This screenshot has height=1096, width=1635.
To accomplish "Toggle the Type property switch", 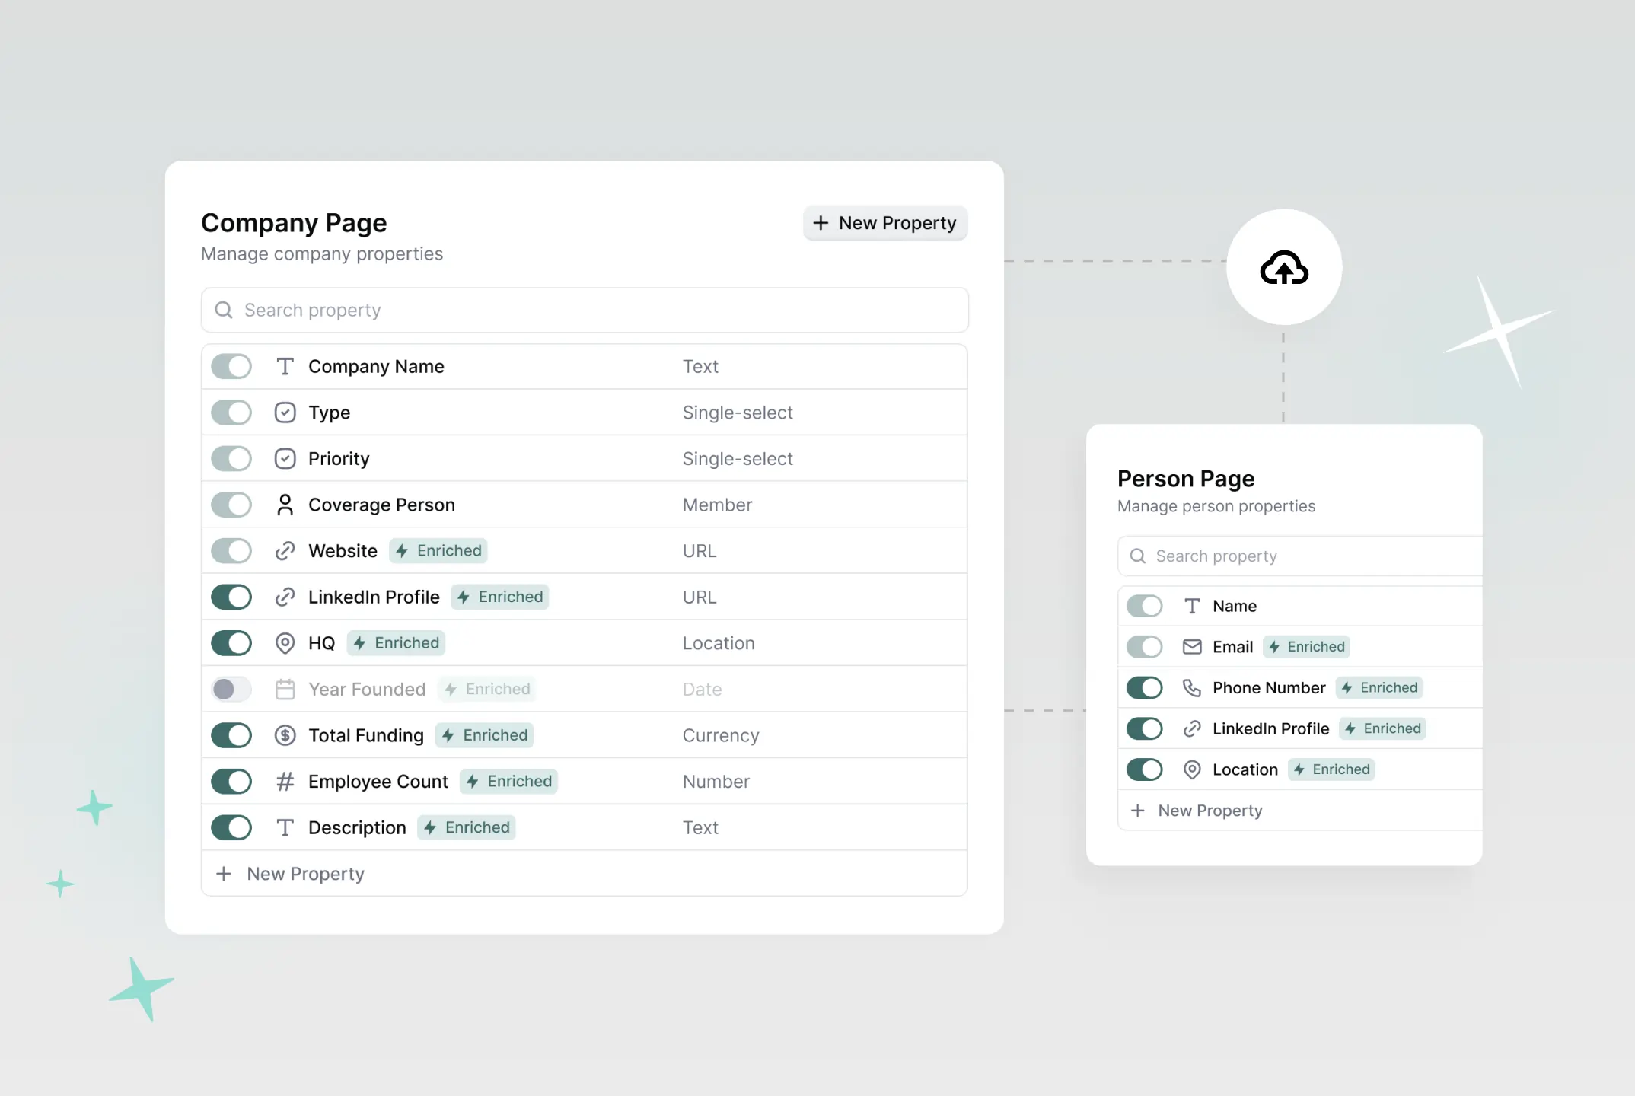I will (231, 413).
